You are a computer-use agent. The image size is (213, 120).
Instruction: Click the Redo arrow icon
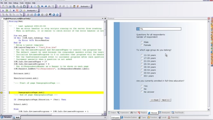[x=46, y=6]
